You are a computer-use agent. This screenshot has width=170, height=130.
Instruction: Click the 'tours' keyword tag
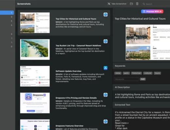157,73
